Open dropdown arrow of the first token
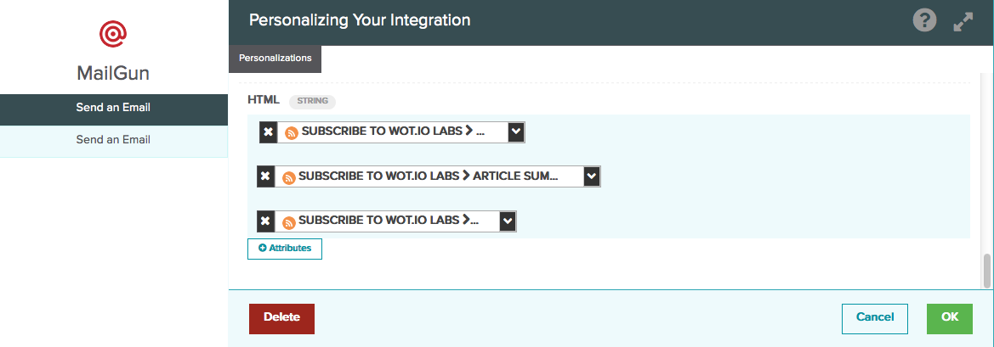This screenshot has width=994, height=347. click(x=516, y=132)
